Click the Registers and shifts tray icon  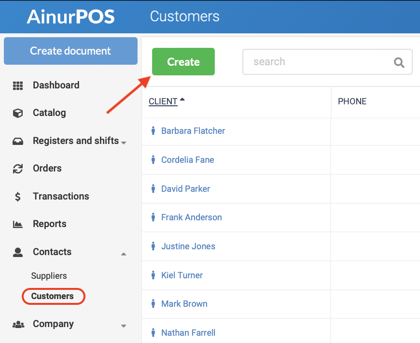click(18, 141)
